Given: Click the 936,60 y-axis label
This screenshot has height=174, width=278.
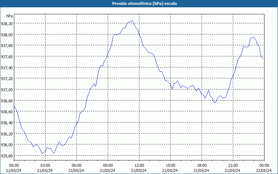Looking at the screenshot, I should [7, 111].
